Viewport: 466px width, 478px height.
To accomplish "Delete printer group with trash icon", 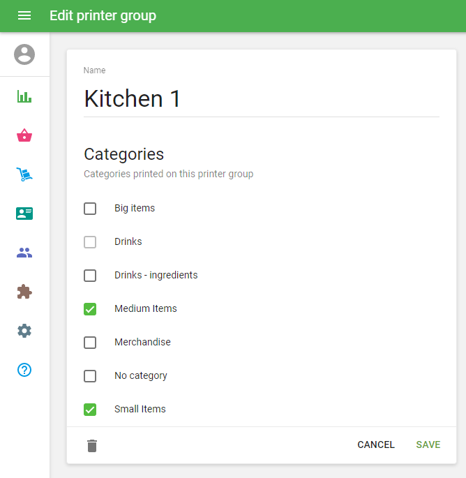I will [x=92, y=445].
